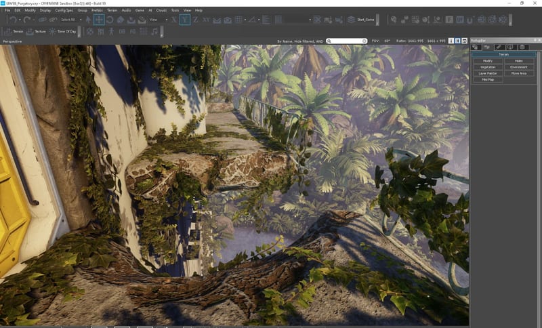
Task: Click the Environment button
Action: [519, 67]
